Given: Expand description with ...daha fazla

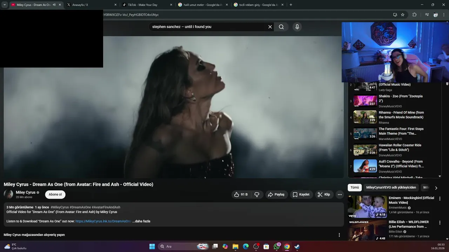Looking at the screenshot, I should pos(141,221).
